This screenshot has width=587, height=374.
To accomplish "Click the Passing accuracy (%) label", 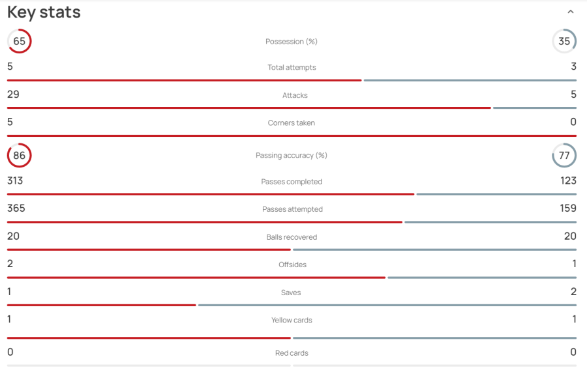I will pyautogui.click(x=292, y=155).
